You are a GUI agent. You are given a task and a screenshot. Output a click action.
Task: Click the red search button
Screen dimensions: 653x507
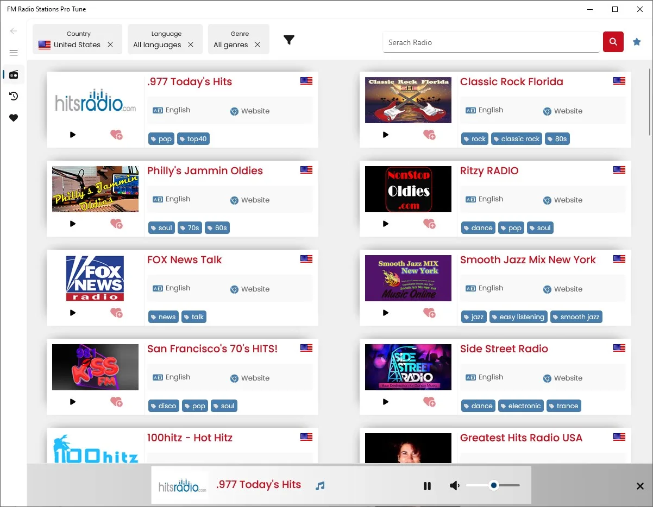tap(613, 42)
